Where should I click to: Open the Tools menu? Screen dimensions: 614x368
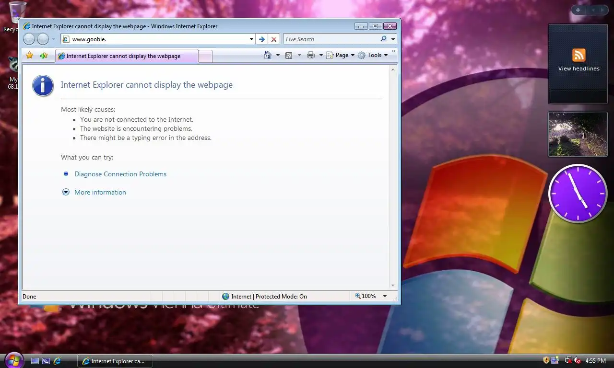click(373, 55)
